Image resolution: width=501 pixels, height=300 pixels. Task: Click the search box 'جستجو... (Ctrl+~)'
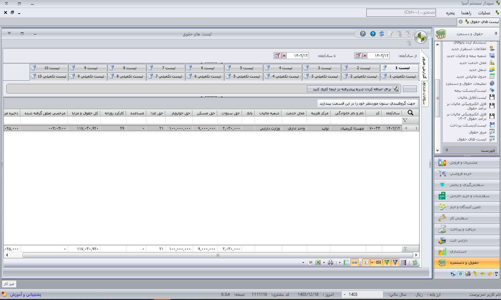tap(401, 13)
